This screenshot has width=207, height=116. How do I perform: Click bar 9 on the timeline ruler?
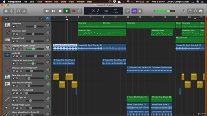click(x=103, y=17)
